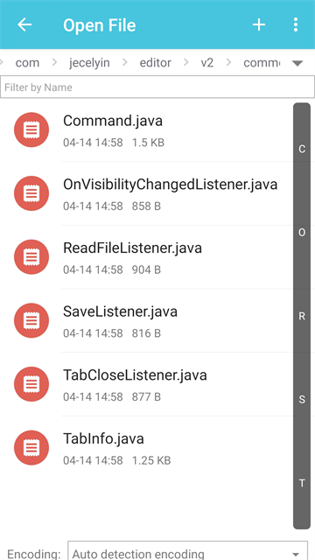
Task: Go to the editor folder breadcrumb
Action: pyautogui.click(x=156, y=63)
